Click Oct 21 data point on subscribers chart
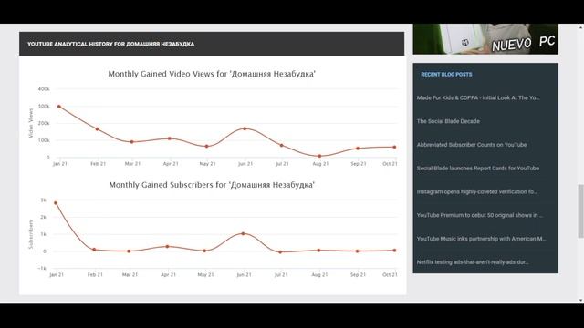Viewport: 584px width, 328px height. click(394, 251)
